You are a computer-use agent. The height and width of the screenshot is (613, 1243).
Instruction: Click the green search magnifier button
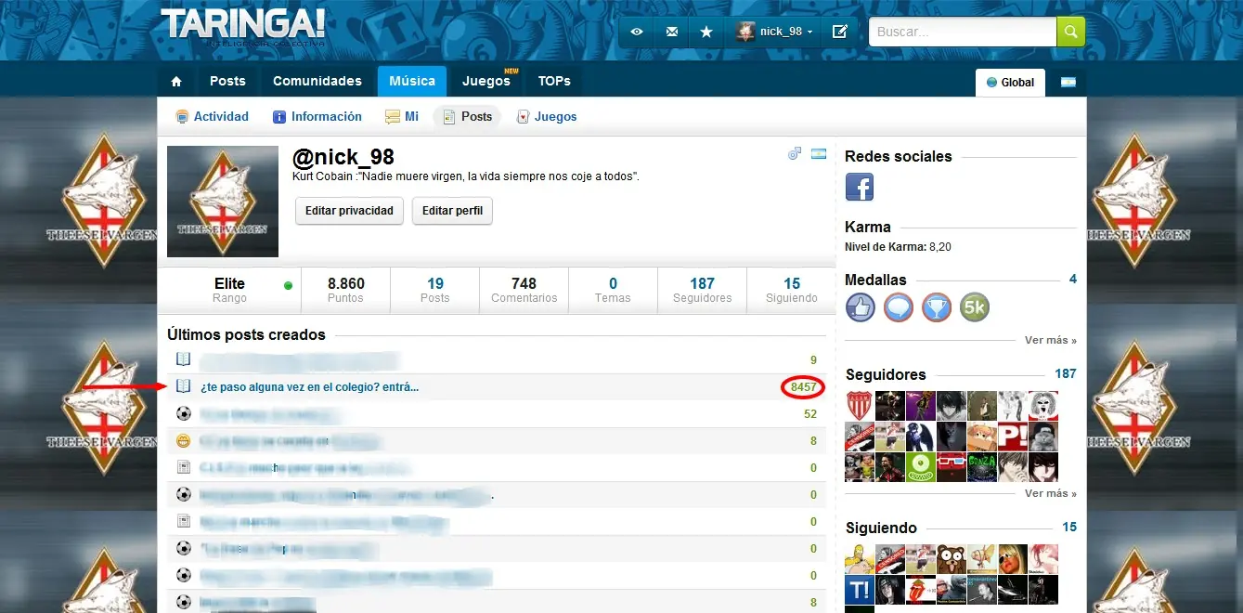tap(1070, 32)
